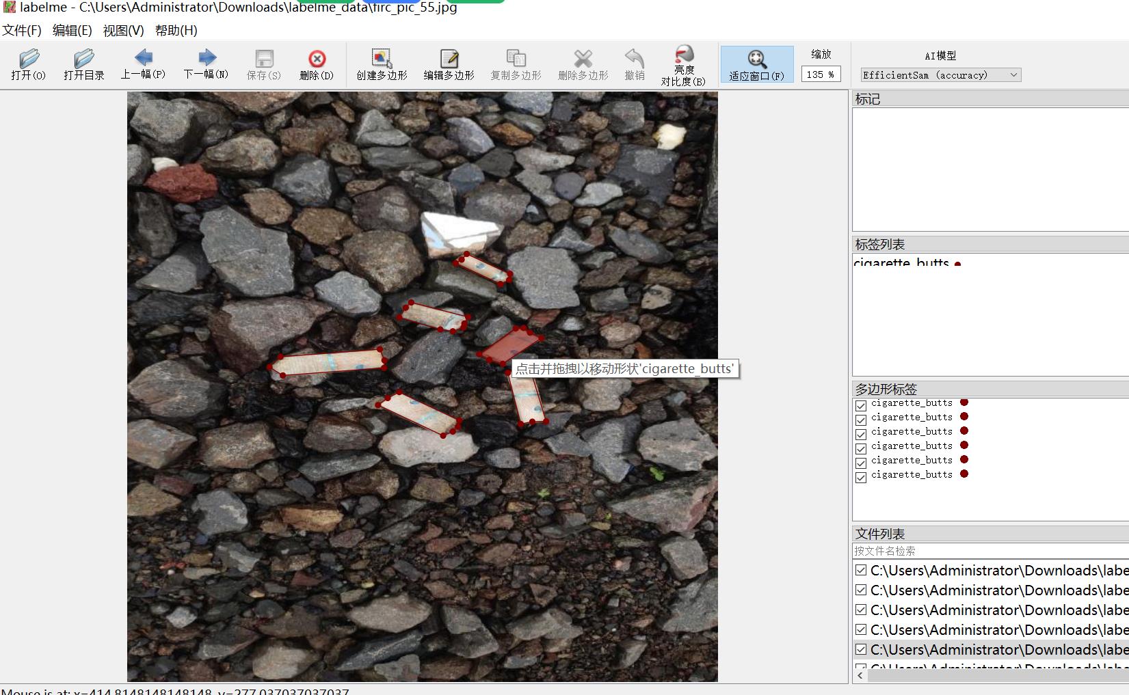Open the 文件(F) menu
Image resolution: width=1129 pixels, height=695 pixels.
point(22,30)
